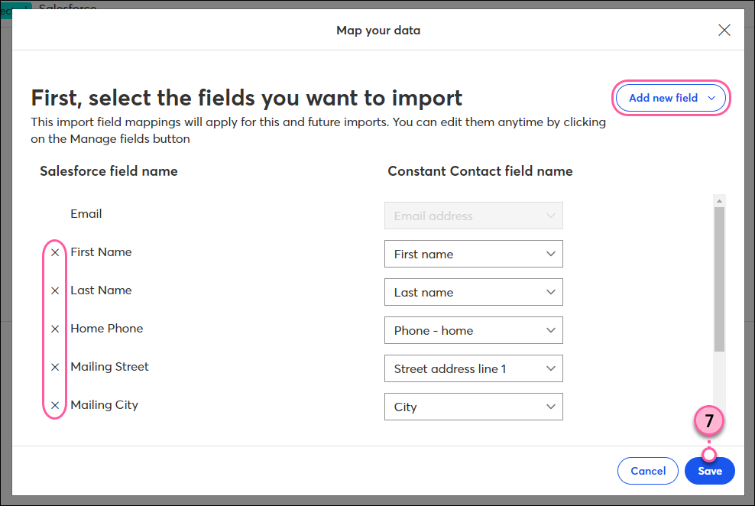Click the Map your data title
The width and height of the screenshot is (755, 506).
(378, 31)
